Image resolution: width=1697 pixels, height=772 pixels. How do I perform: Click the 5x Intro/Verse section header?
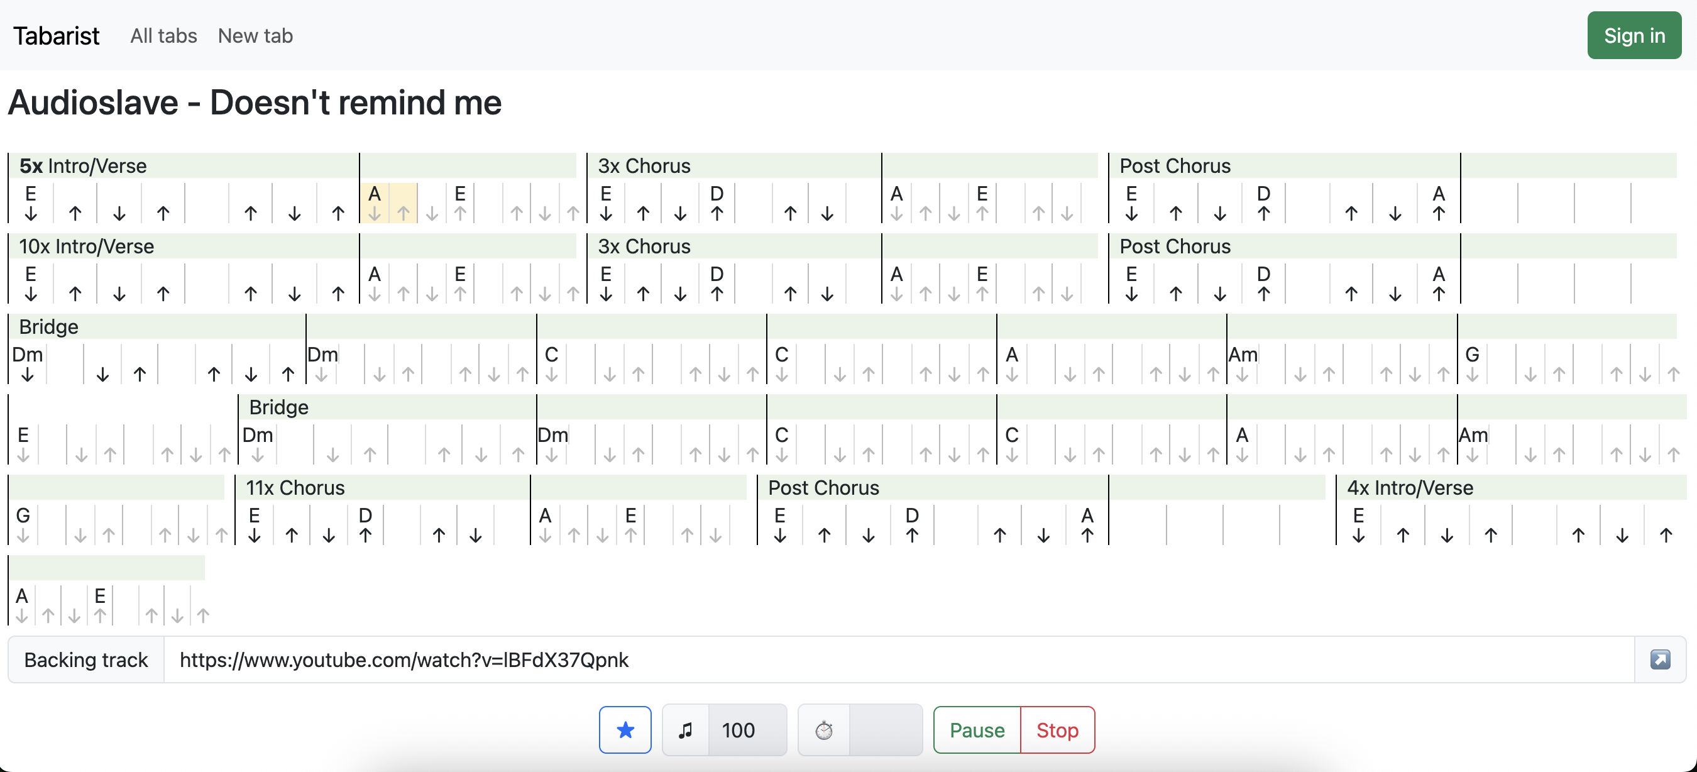83,166
